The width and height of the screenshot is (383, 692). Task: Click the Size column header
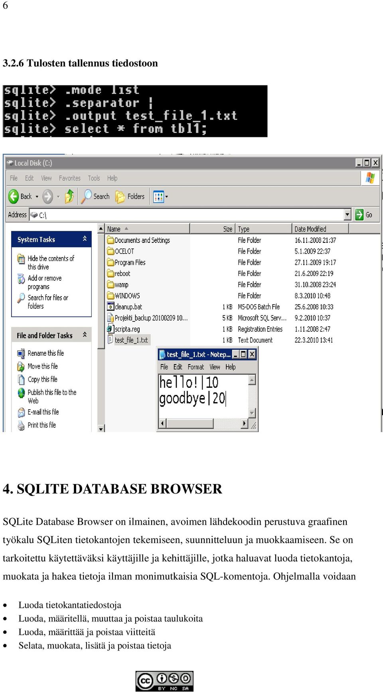click(x=213, y=229)
